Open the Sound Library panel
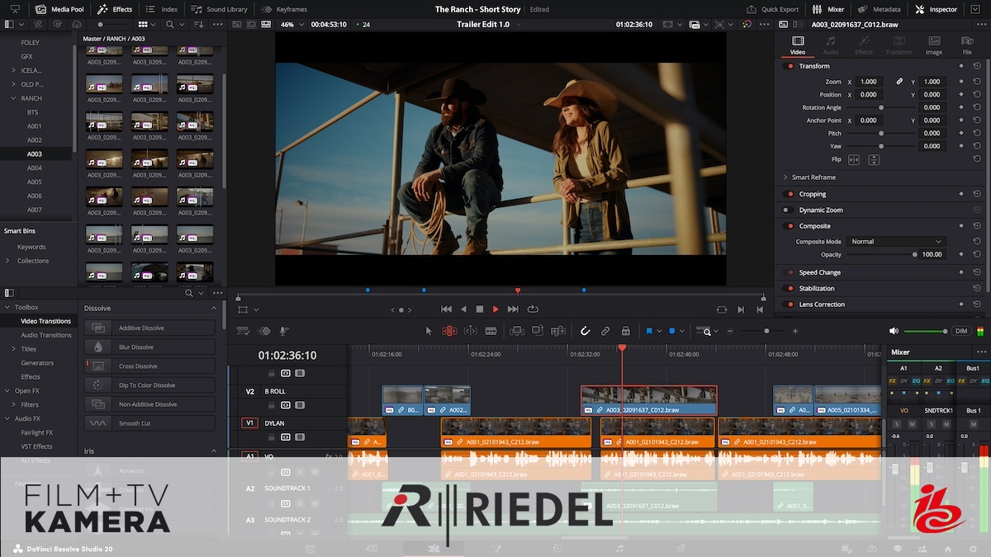 pos(219,9)
